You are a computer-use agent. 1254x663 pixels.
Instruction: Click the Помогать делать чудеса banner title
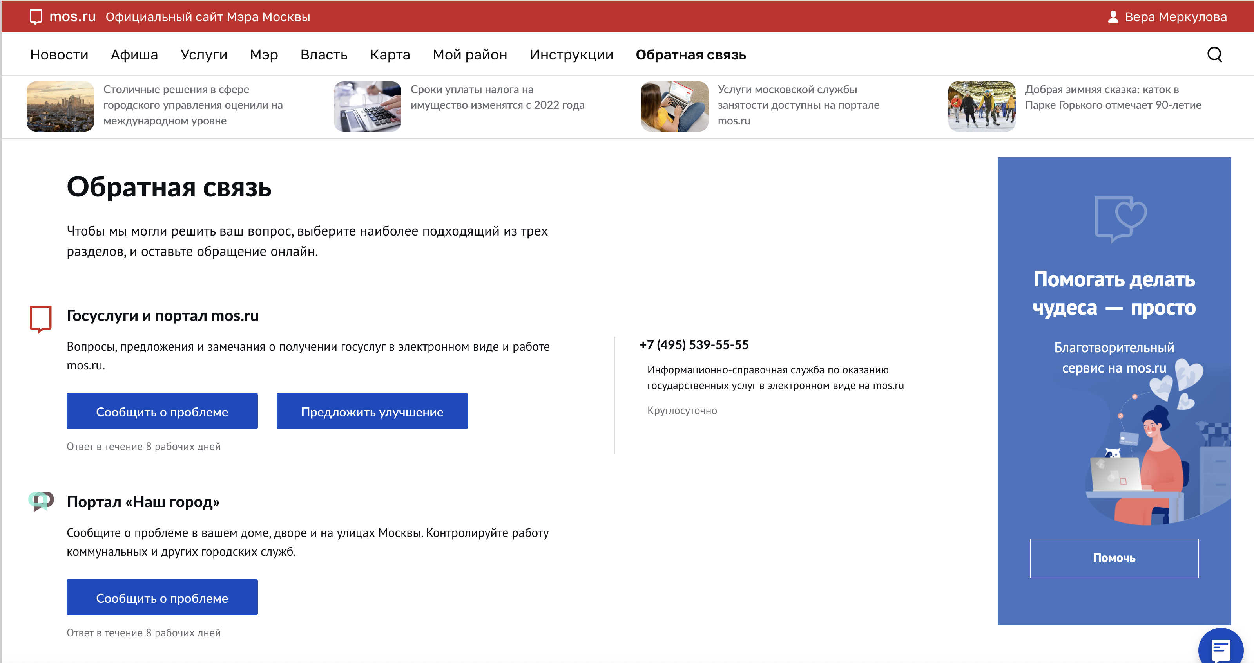1114,293
